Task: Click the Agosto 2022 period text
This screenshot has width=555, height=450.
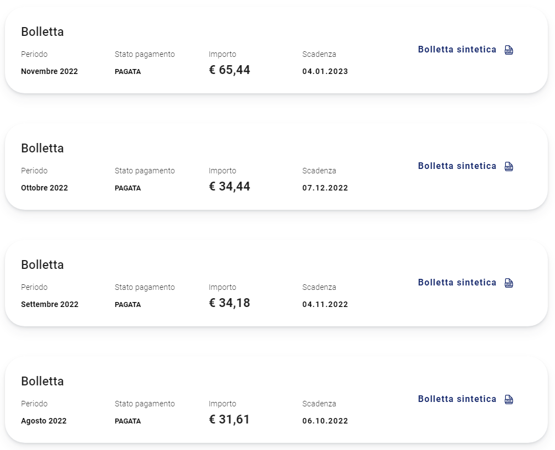Action: click(44, 421)
